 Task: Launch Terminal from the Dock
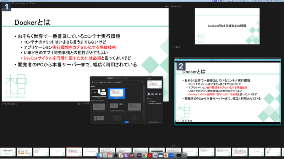(116, 155)
